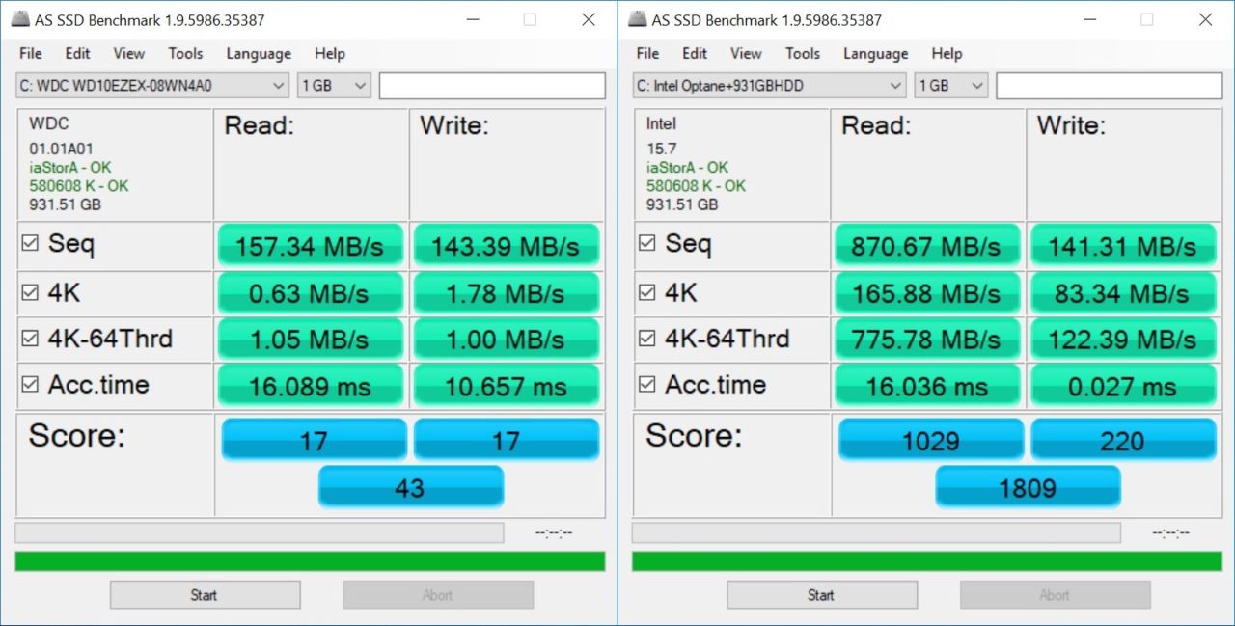Image resolution: width=1235 pixels, height=626 pixels.
Task: Open View menu in the Intel Optane window
Action: pyautogui.click(x=746, y=54)
